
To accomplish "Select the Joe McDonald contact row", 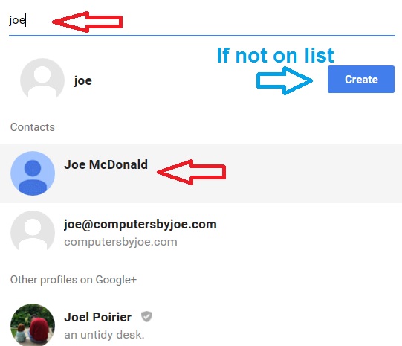I will (201, 173).
